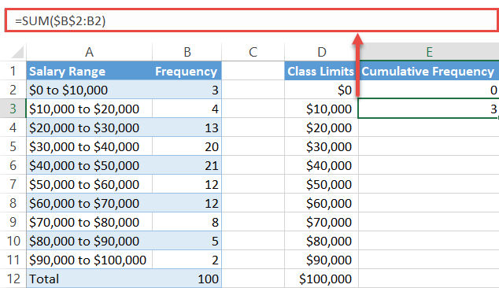
Task: Select frequency value 12 in row 8
Action: click(x=187, y=203)
